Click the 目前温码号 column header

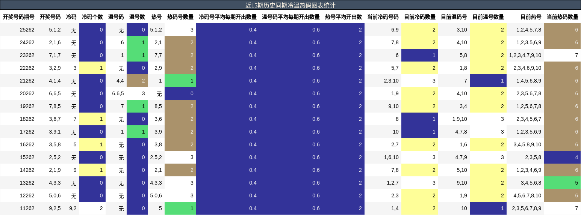click(454, 17)
